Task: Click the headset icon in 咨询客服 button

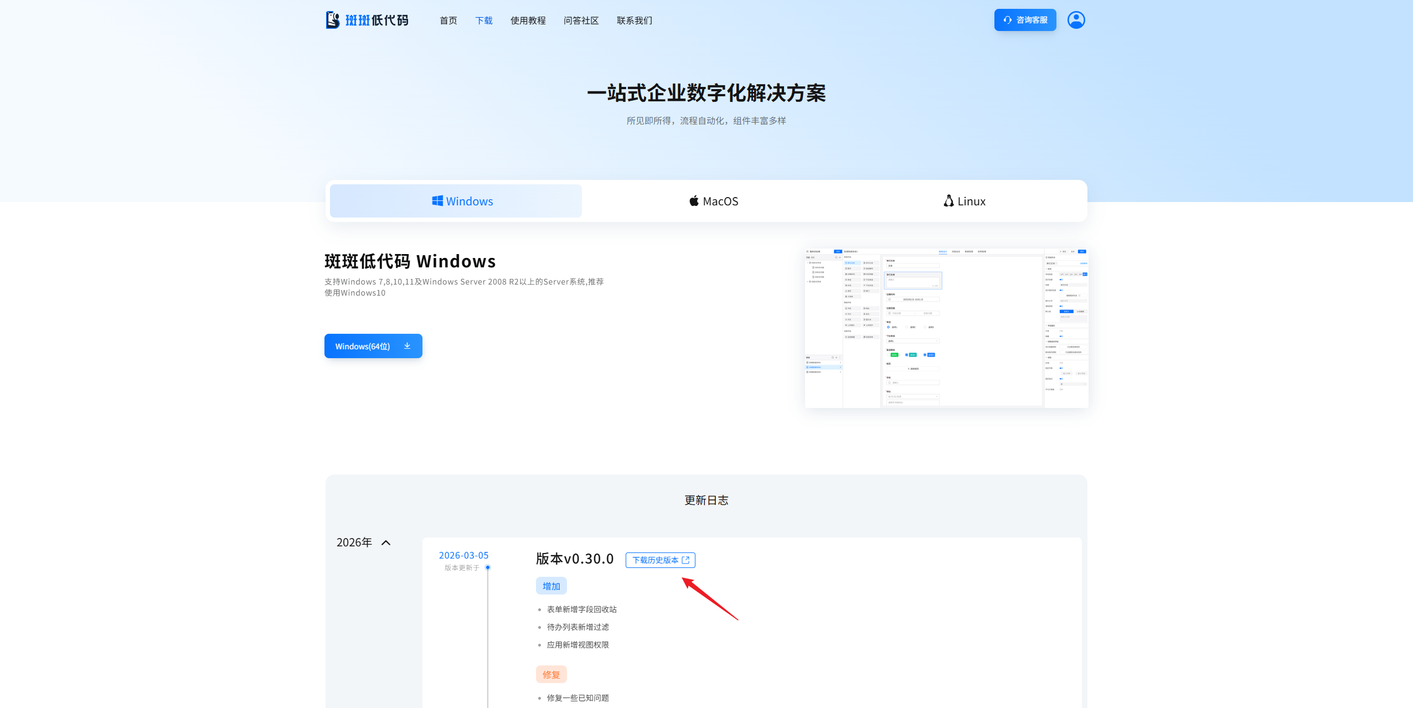Action: point(1007,20)
